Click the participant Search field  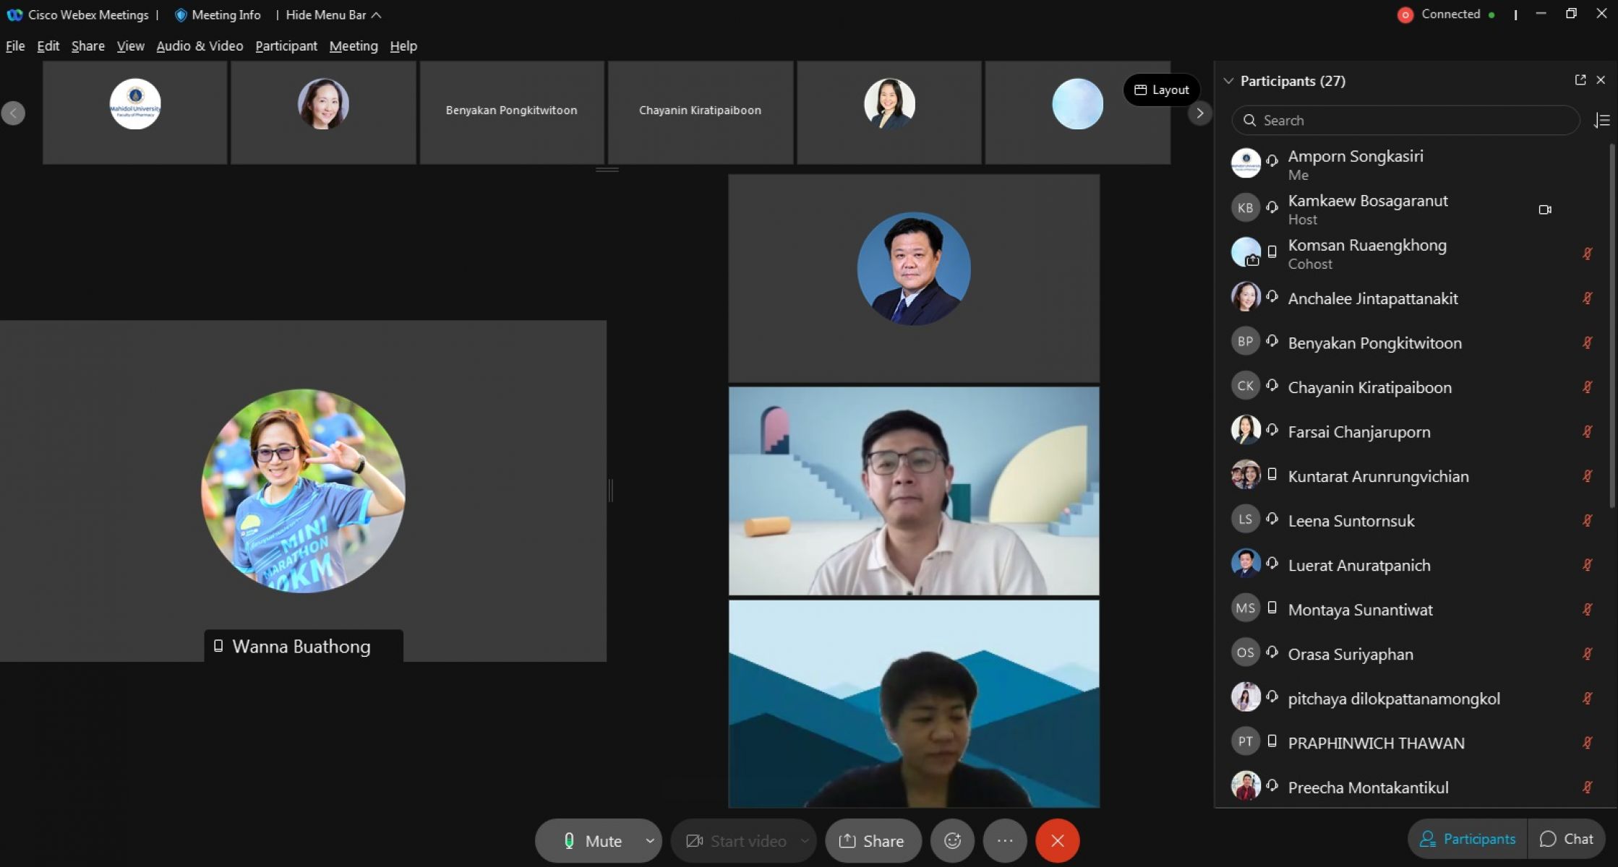(x=1405, y=120)
